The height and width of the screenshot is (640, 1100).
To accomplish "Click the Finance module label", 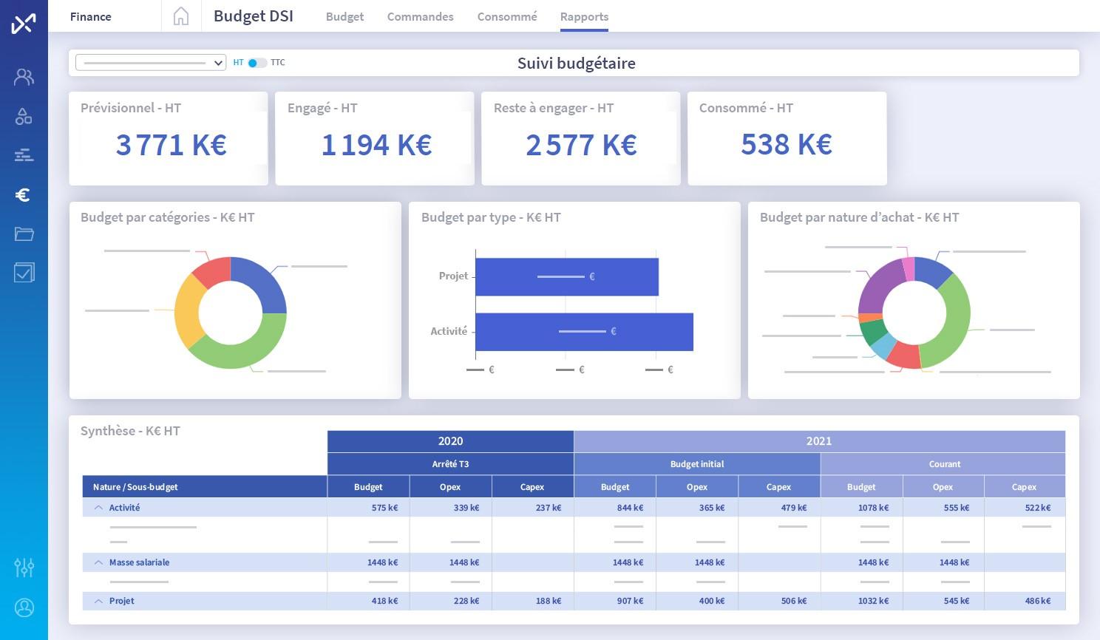I will point(91,16).
